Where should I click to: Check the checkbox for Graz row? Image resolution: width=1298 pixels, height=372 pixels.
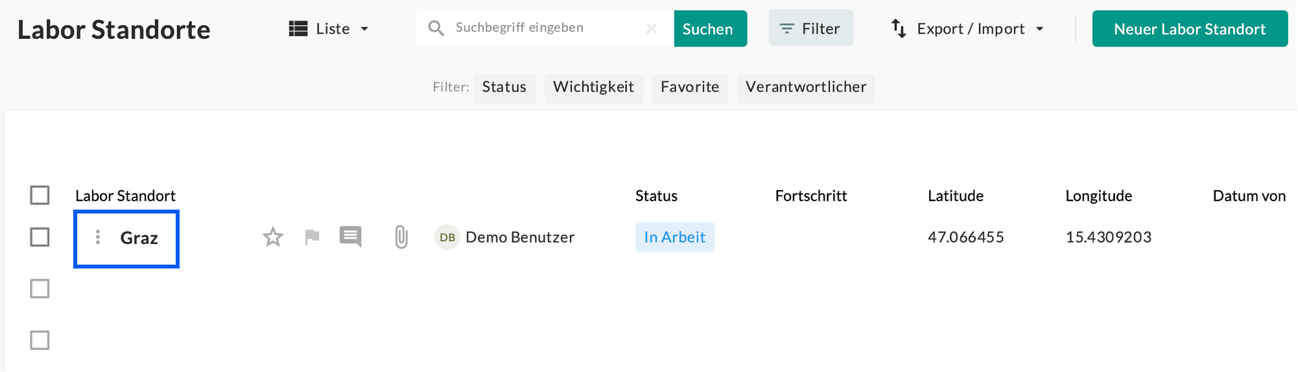40,237
